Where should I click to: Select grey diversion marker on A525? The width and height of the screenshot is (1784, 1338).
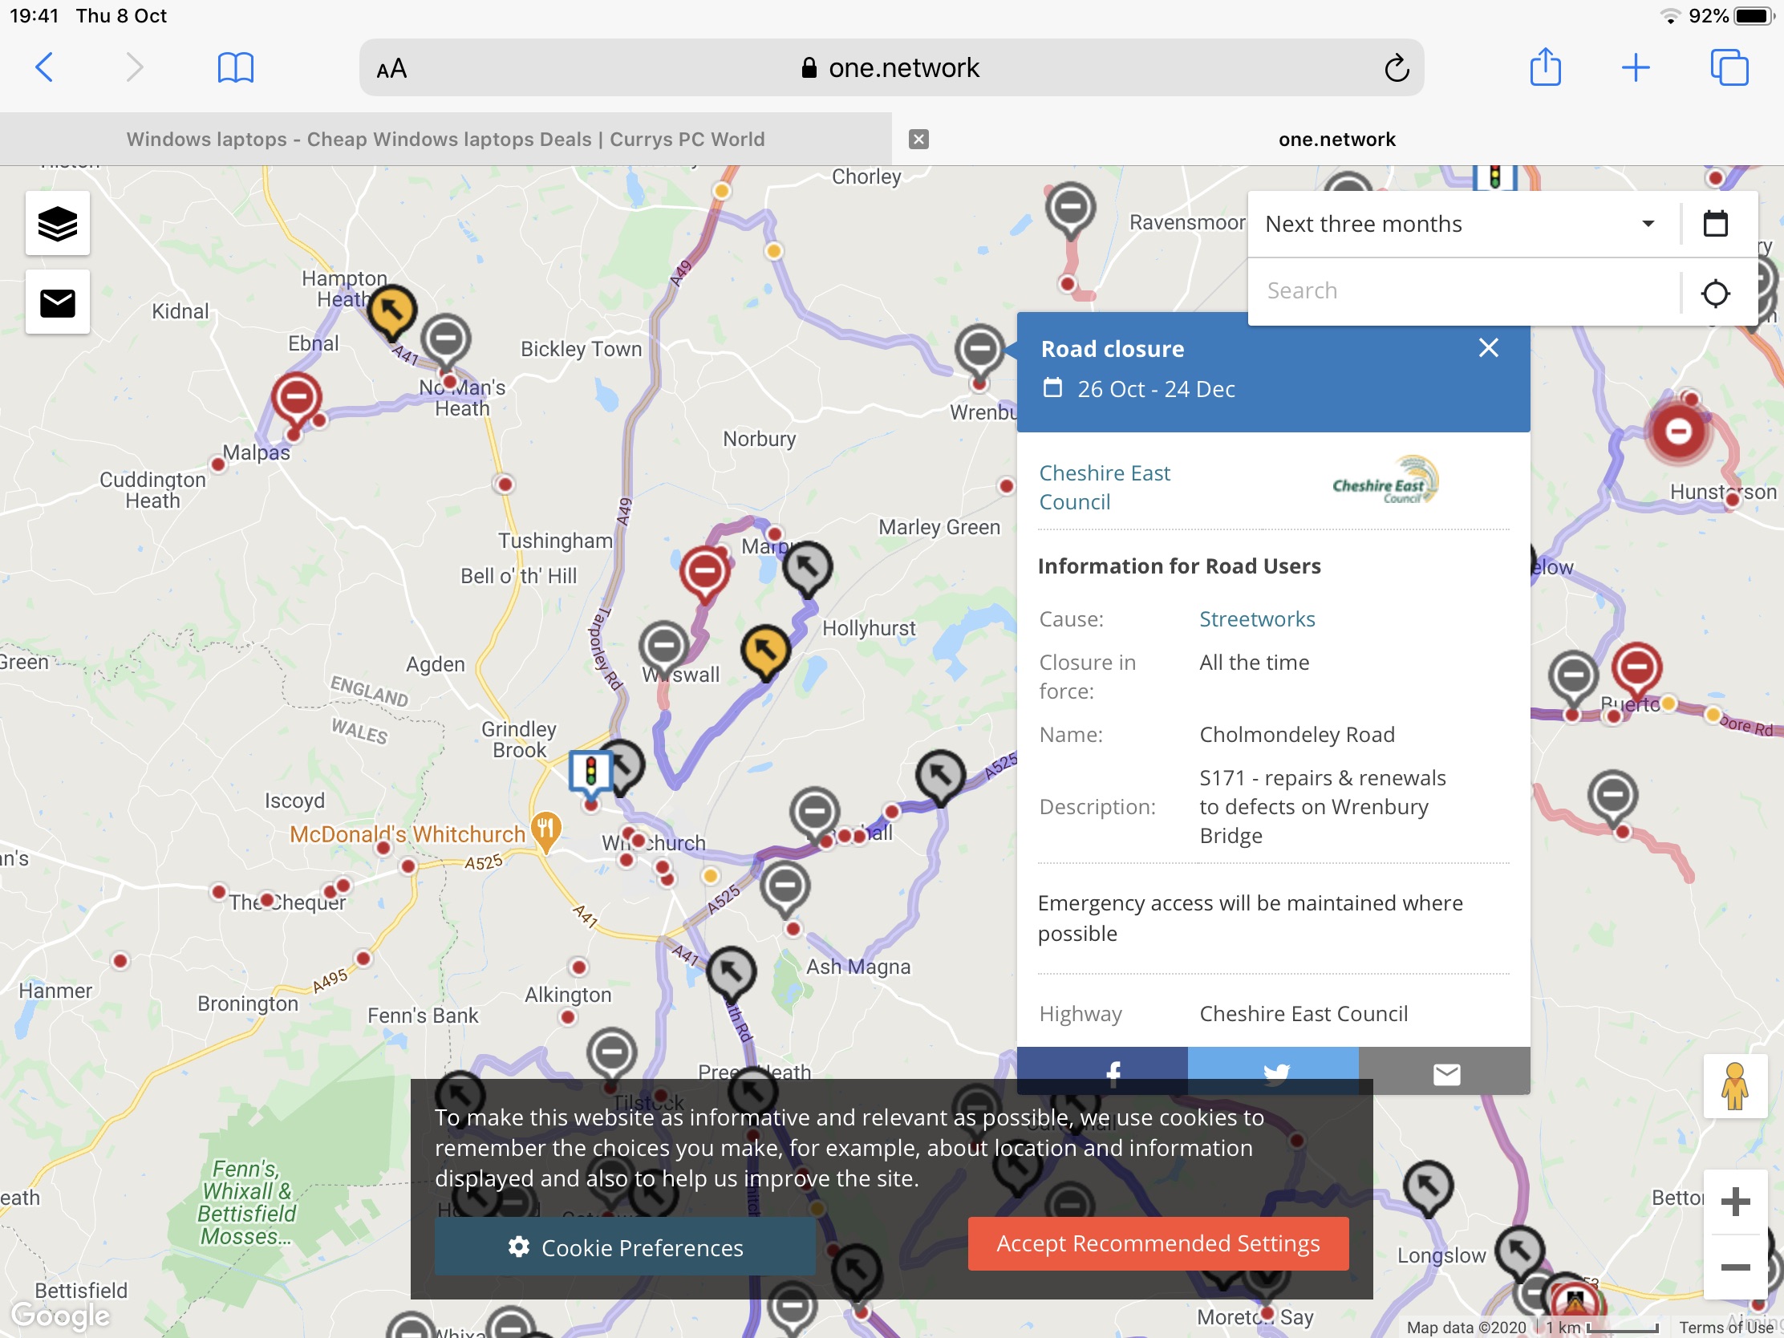pos(940,777)
